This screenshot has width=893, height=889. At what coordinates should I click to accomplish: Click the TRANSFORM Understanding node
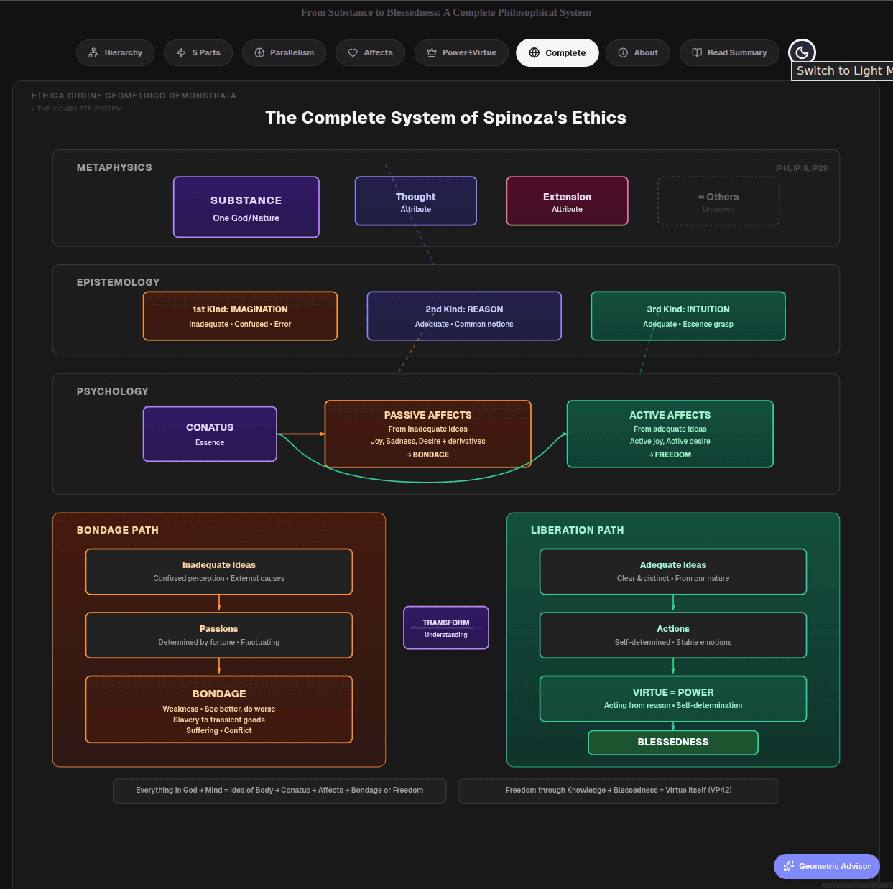446,628
